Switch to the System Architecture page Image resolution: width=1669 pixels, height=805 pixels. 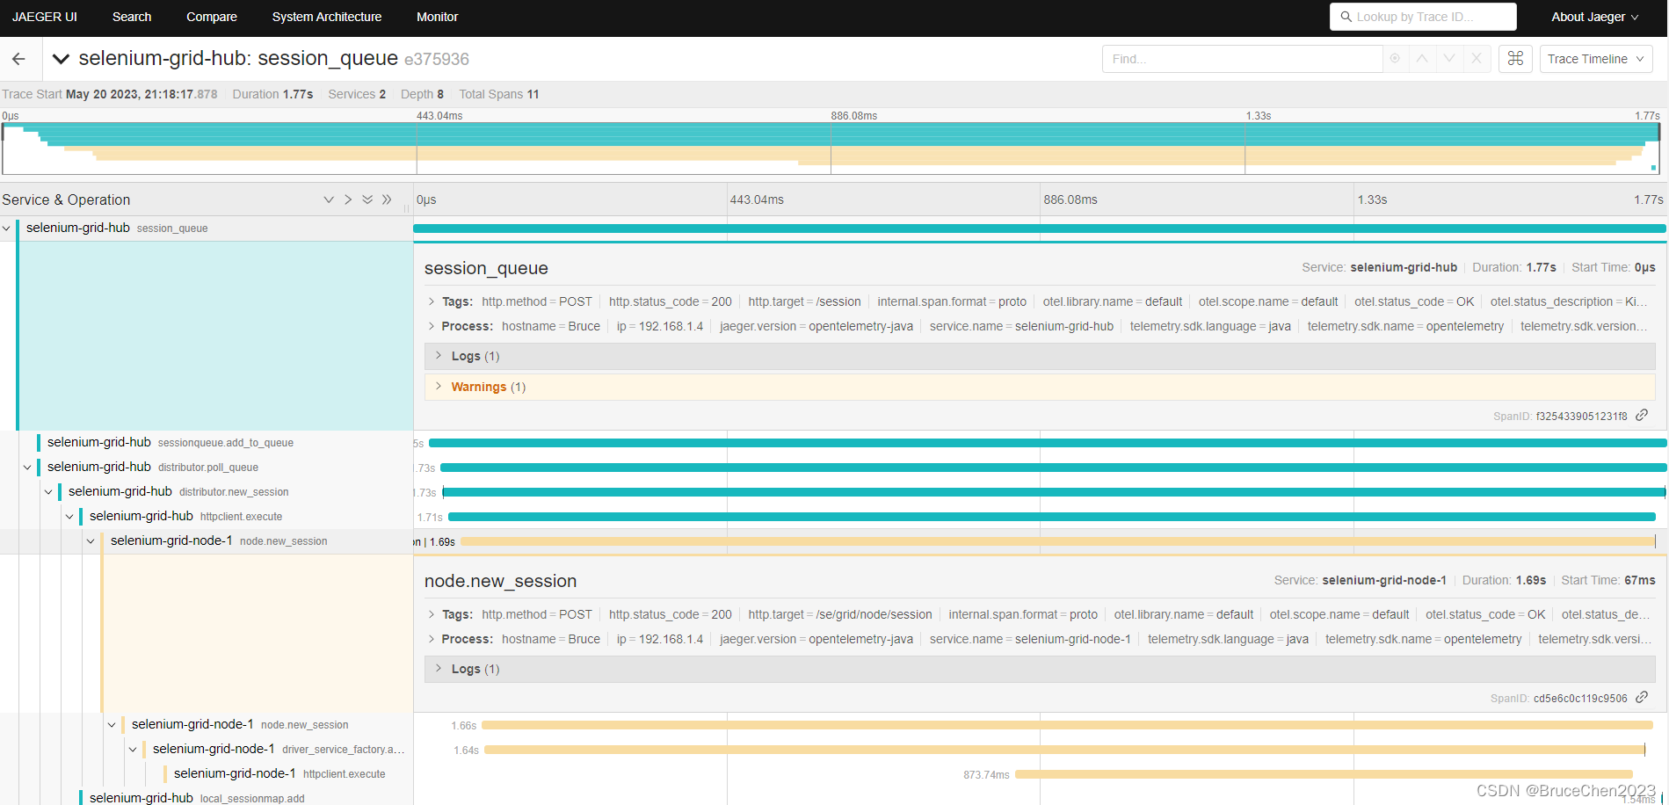[326, 16]
